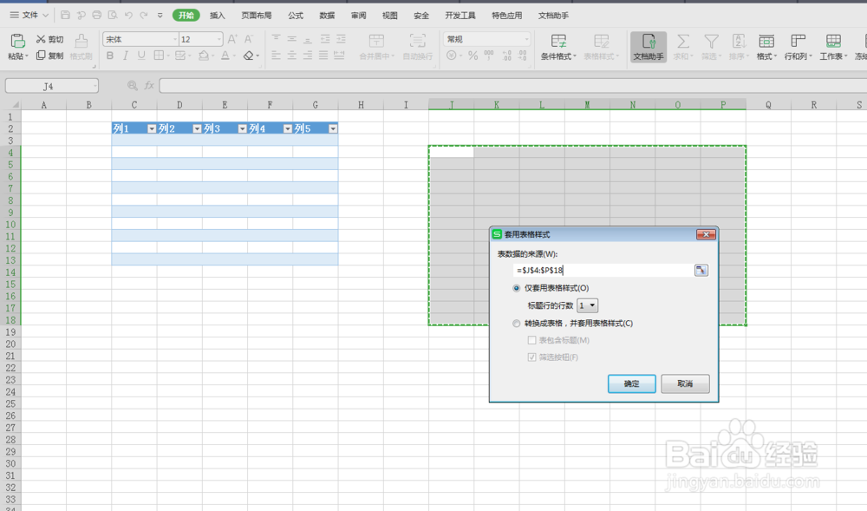Click the Document Assistant (文档助手) ribbon button
The height and width of the screenshot is (511, 867).
[649, 47]
